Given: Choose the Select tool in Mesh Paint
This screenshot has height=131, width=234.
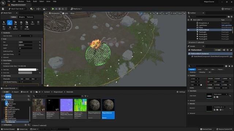Looking at the screenshot, I should [x=4, y=23].
